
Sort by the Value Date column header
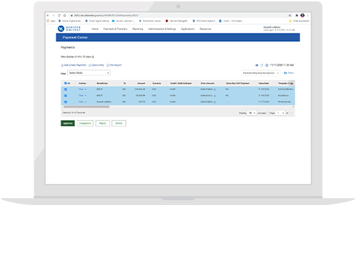point(264,83)
